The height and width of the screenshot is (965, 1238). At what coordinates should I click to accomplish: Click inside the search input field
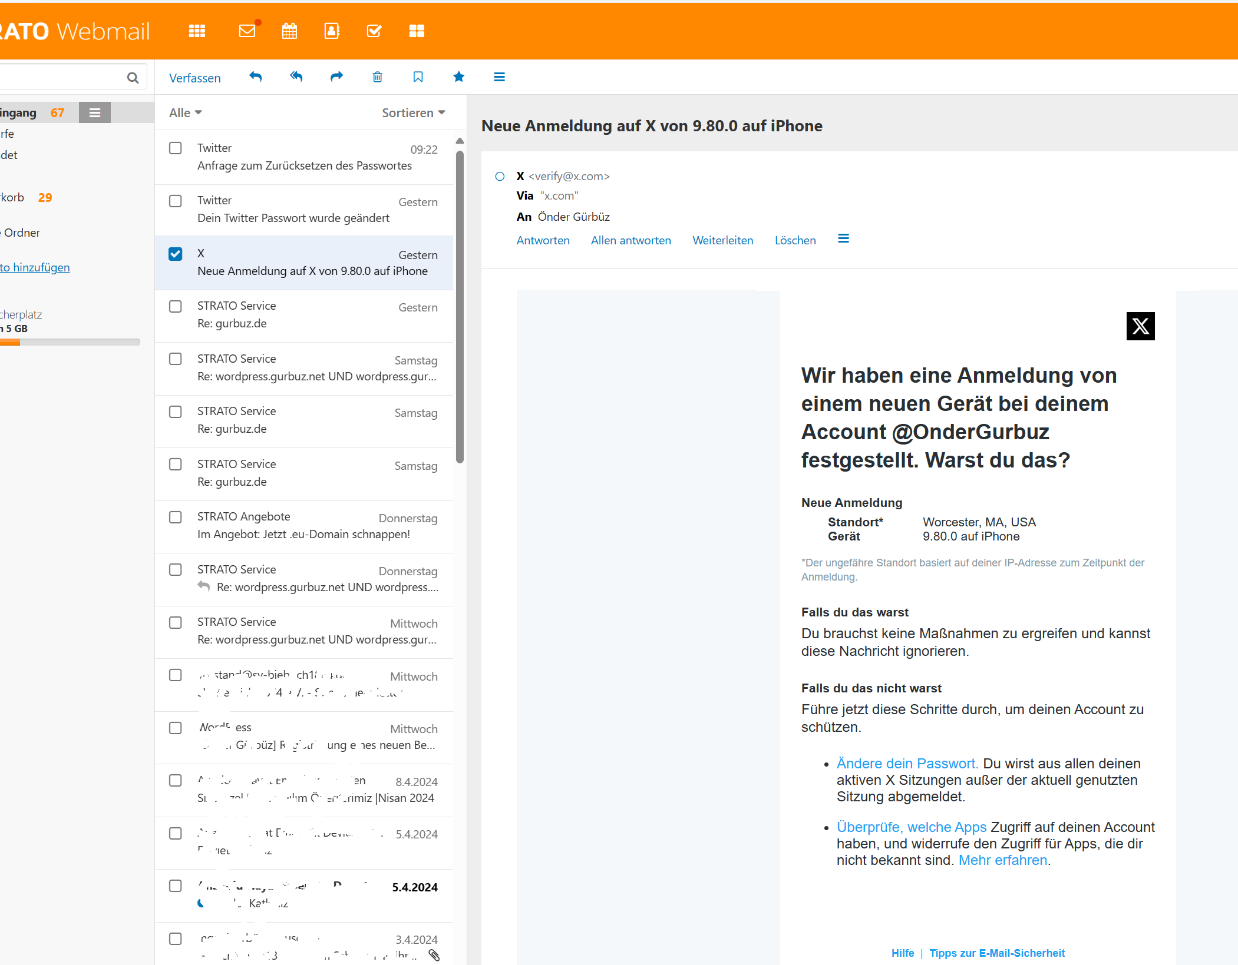(x=62, y=77)
